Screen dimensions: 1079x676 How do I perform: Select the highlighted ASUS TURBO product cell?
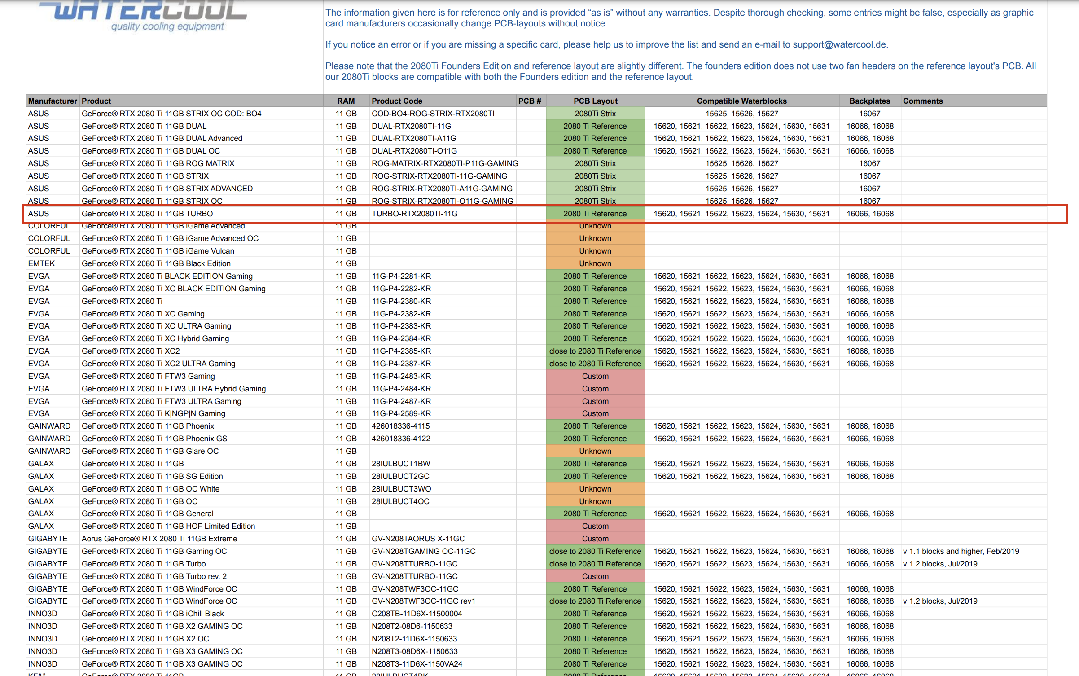click(x=147, y=214)
